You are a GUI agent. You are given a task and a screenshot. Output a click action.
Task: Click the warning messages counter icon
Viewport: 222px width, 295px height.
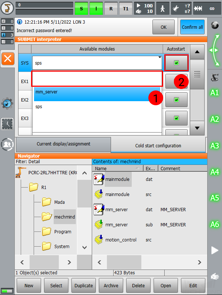[7, 28]
